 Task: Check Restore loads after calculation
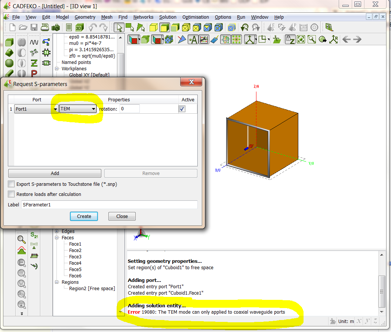[x=12, y=194]
